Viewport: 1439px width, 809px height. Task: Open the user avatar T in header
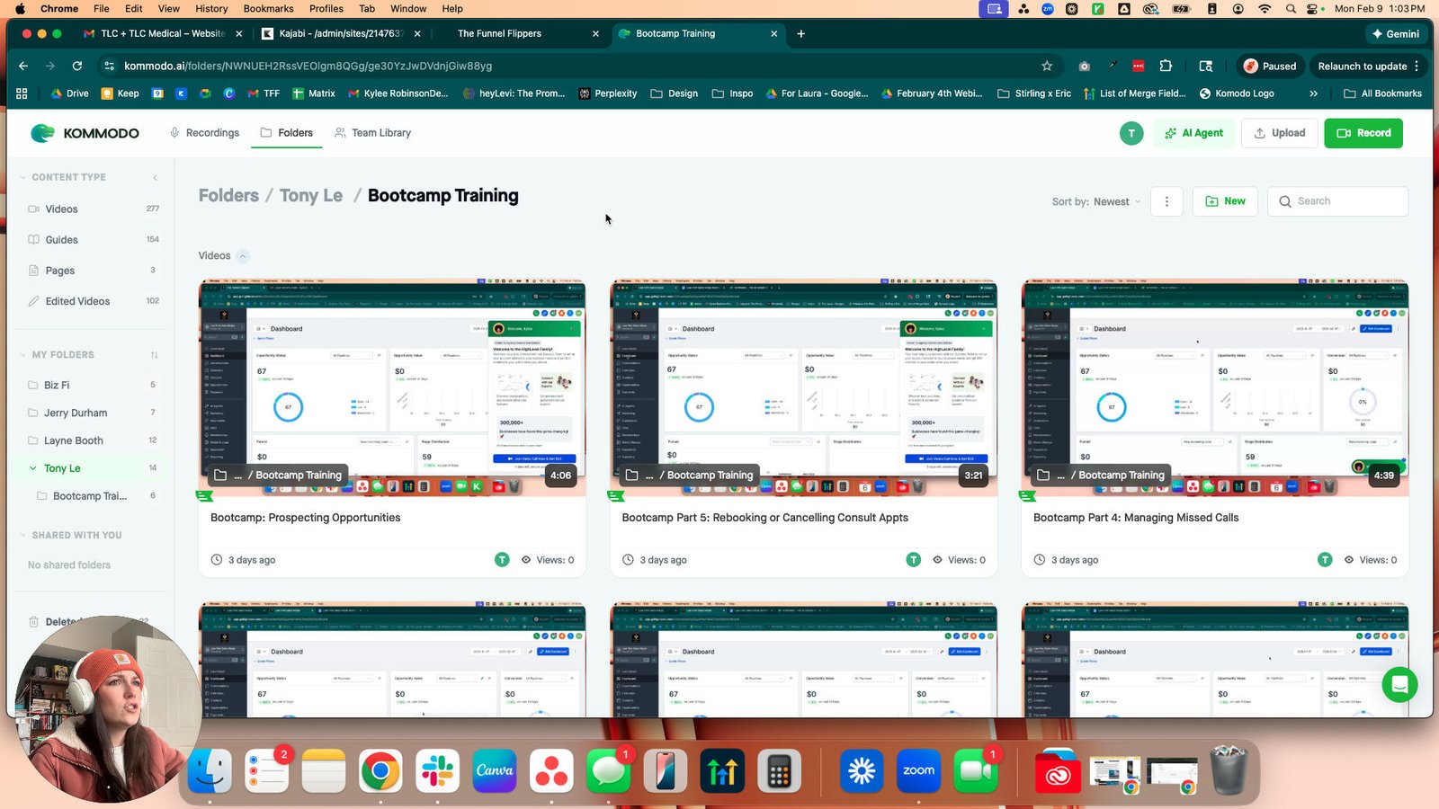click(1131, 133)
